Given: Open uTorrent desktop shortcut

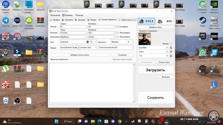Looking at the screenshot, I should (x=6, y=70).
